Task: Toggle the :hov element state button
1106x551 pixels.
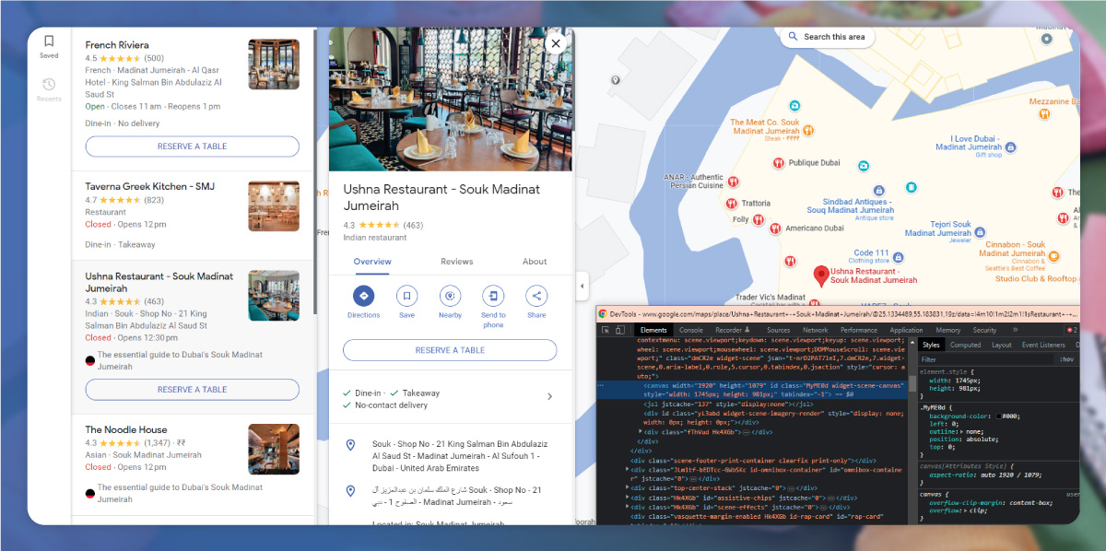Action: coord(1066,359)
